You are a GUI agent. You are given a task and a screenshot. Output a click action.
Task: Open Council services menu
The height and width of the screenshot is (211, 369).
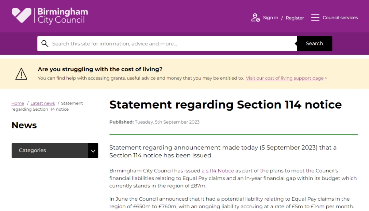[340, 17]
